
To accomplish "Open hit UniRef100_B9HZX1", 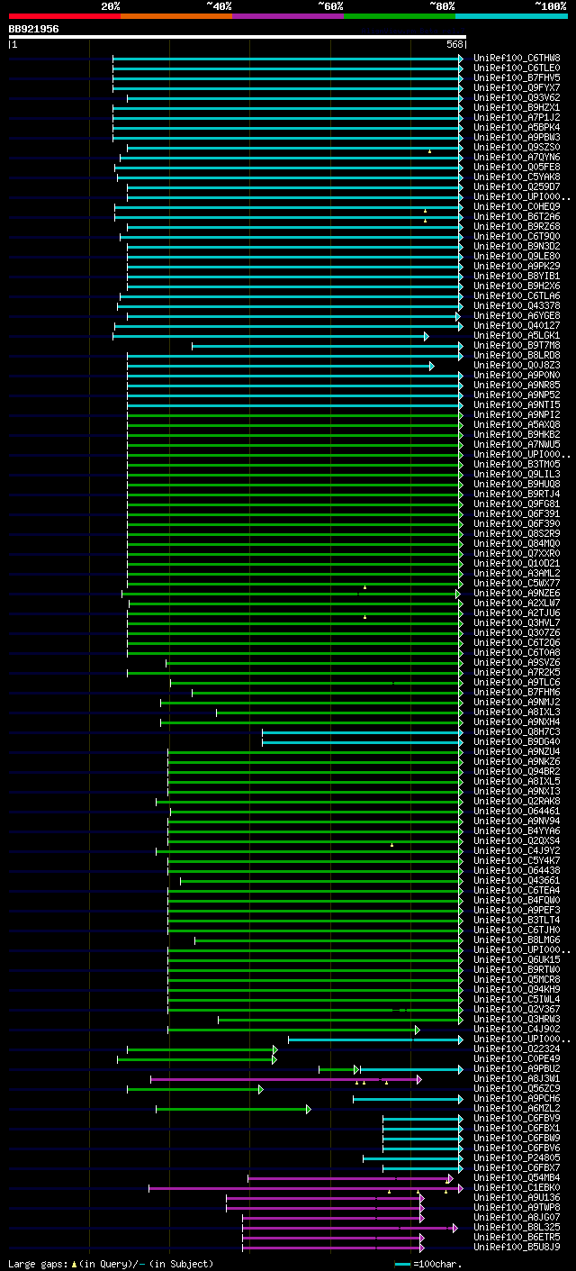I will pyautogui.click(x=517, y=107).
